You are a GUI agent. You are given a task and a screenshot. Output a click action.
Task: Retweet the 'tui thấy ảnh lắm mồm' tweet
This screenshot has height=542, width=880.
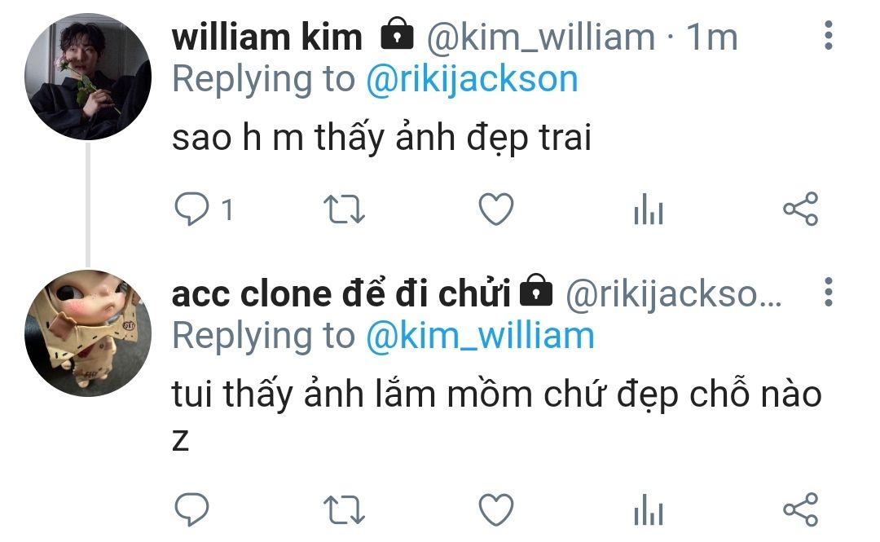coord(344,509)
